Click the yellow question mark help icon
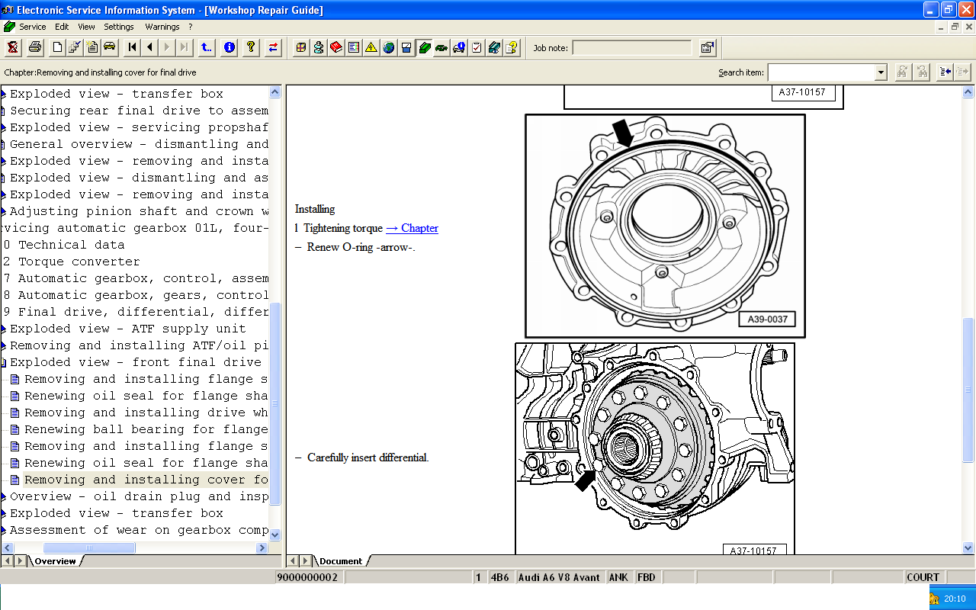Image resolution: width=976 pixels, height=610 pixels. coord(251,48)
